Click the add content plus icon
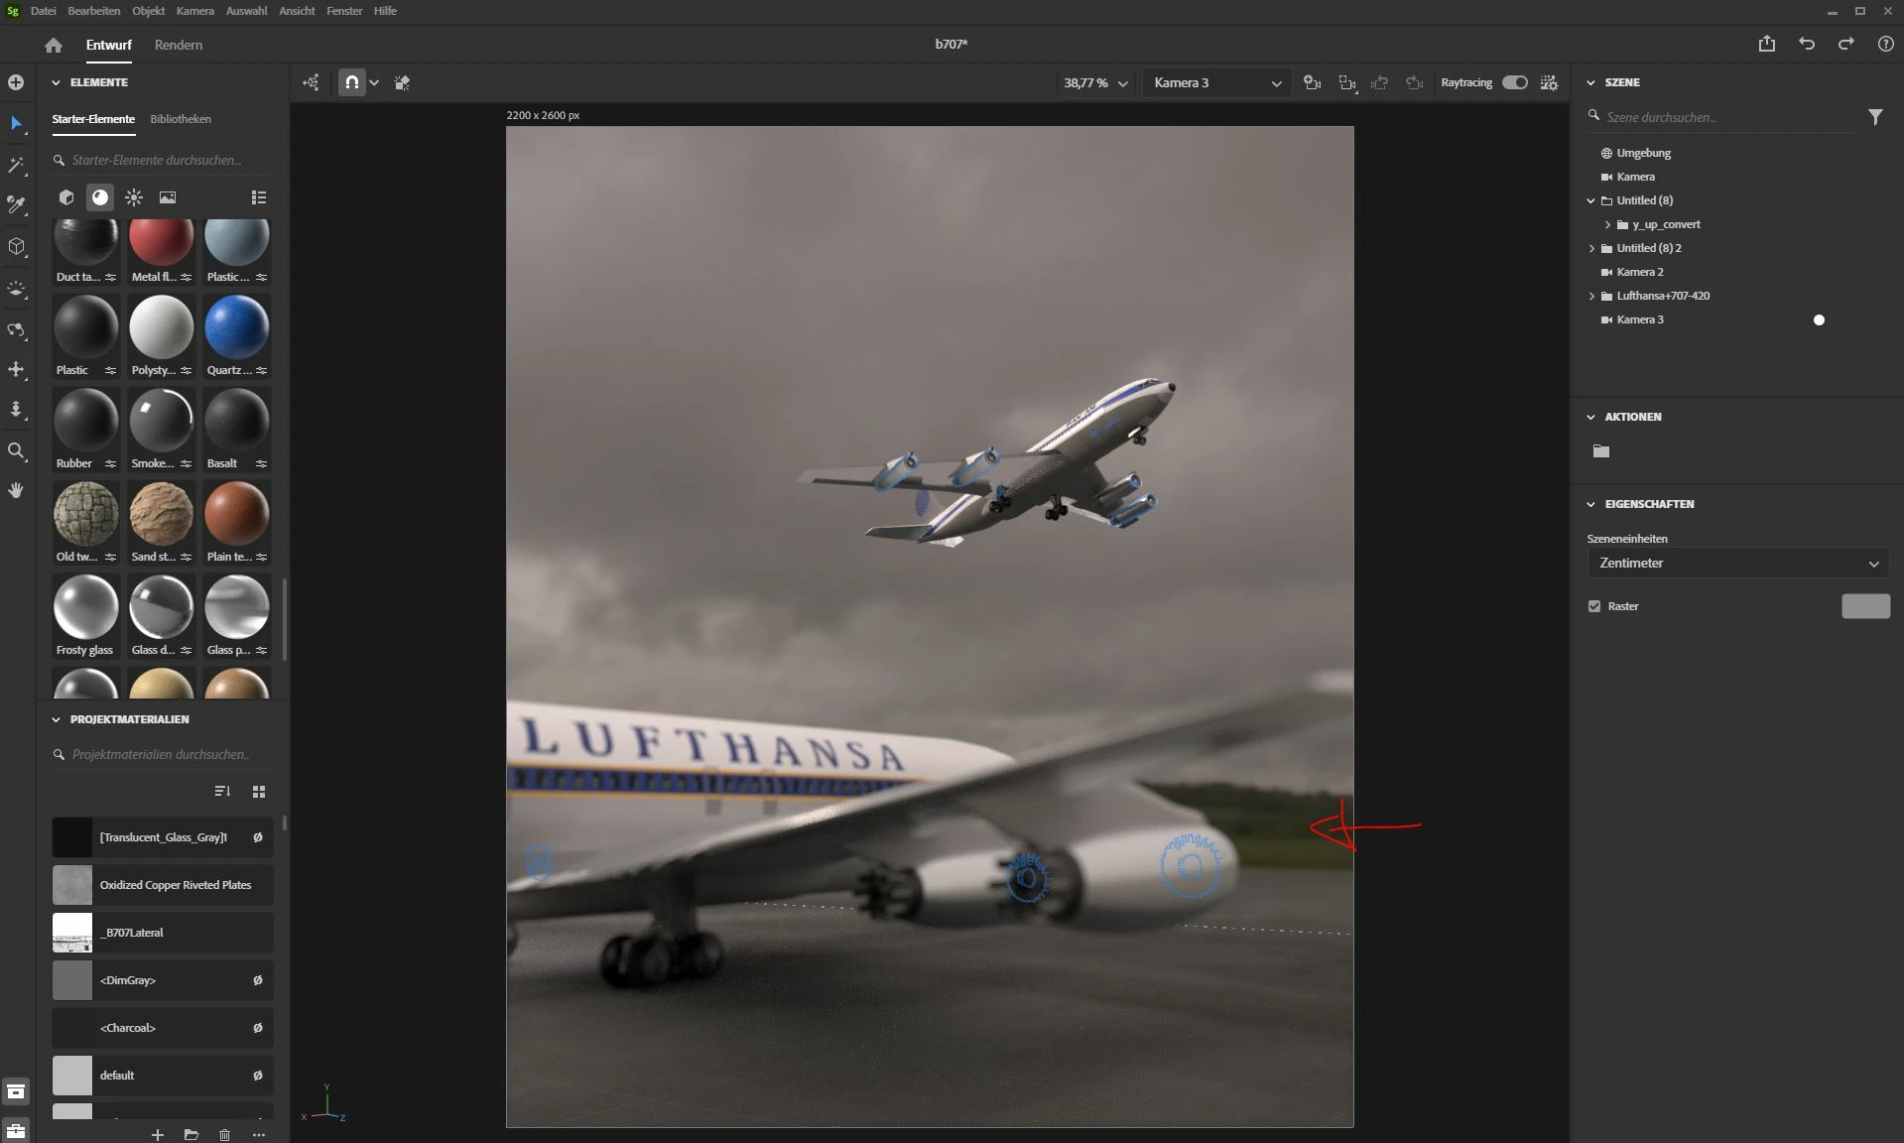 click(16, 82)
